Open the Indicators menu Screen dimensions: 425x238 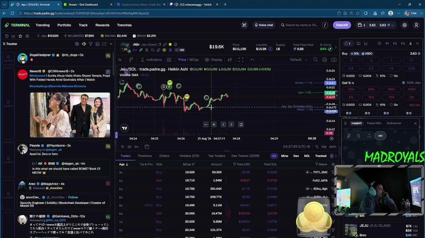(x=151, y=60)
